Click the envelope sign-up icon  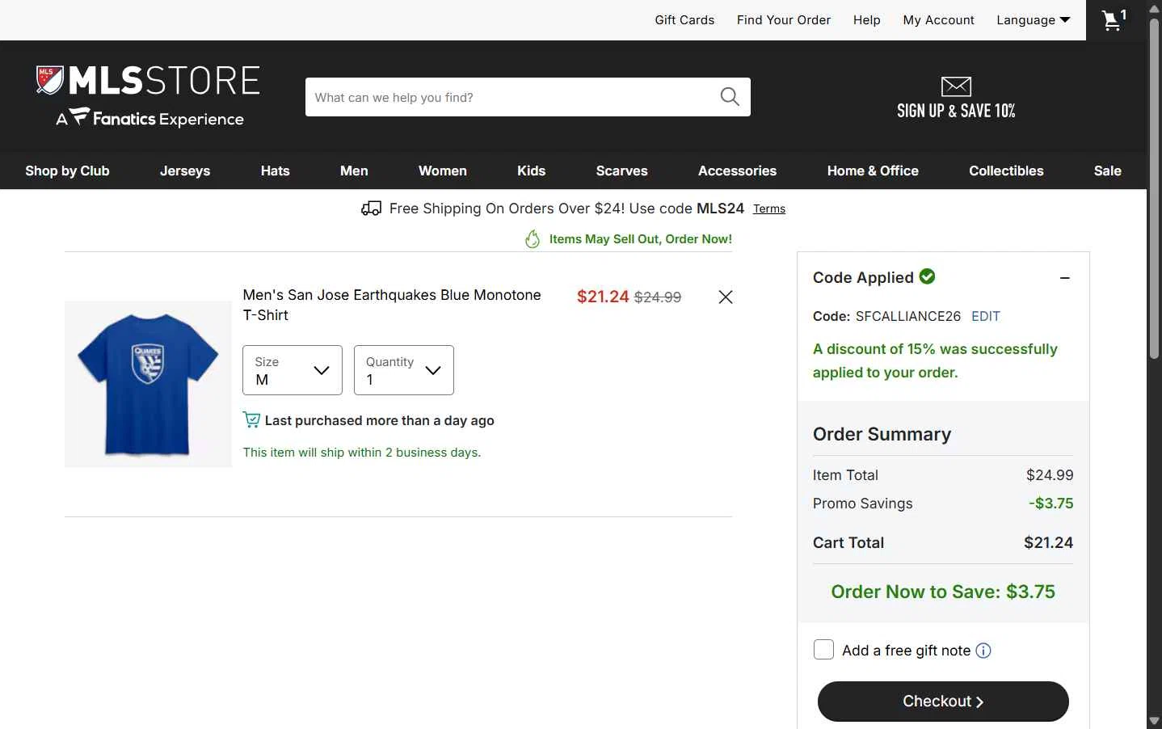tap(956, 86)
